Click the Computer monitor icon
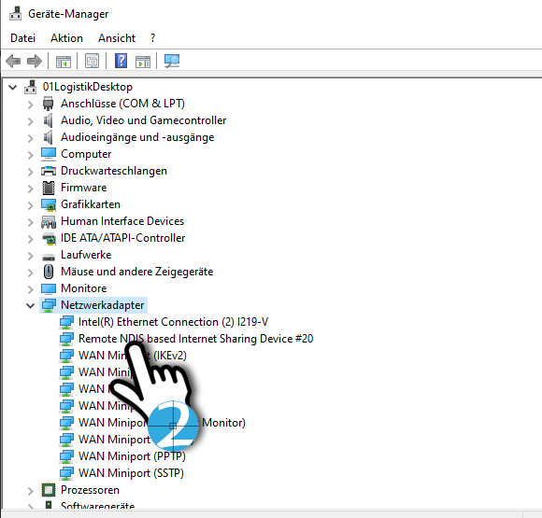The image size is (542, 518). tap(49, 154)
